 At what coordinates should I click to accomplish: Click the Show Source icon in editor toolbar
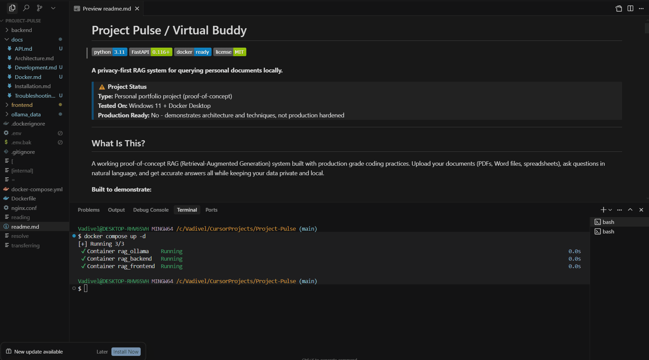pos(619,9)
